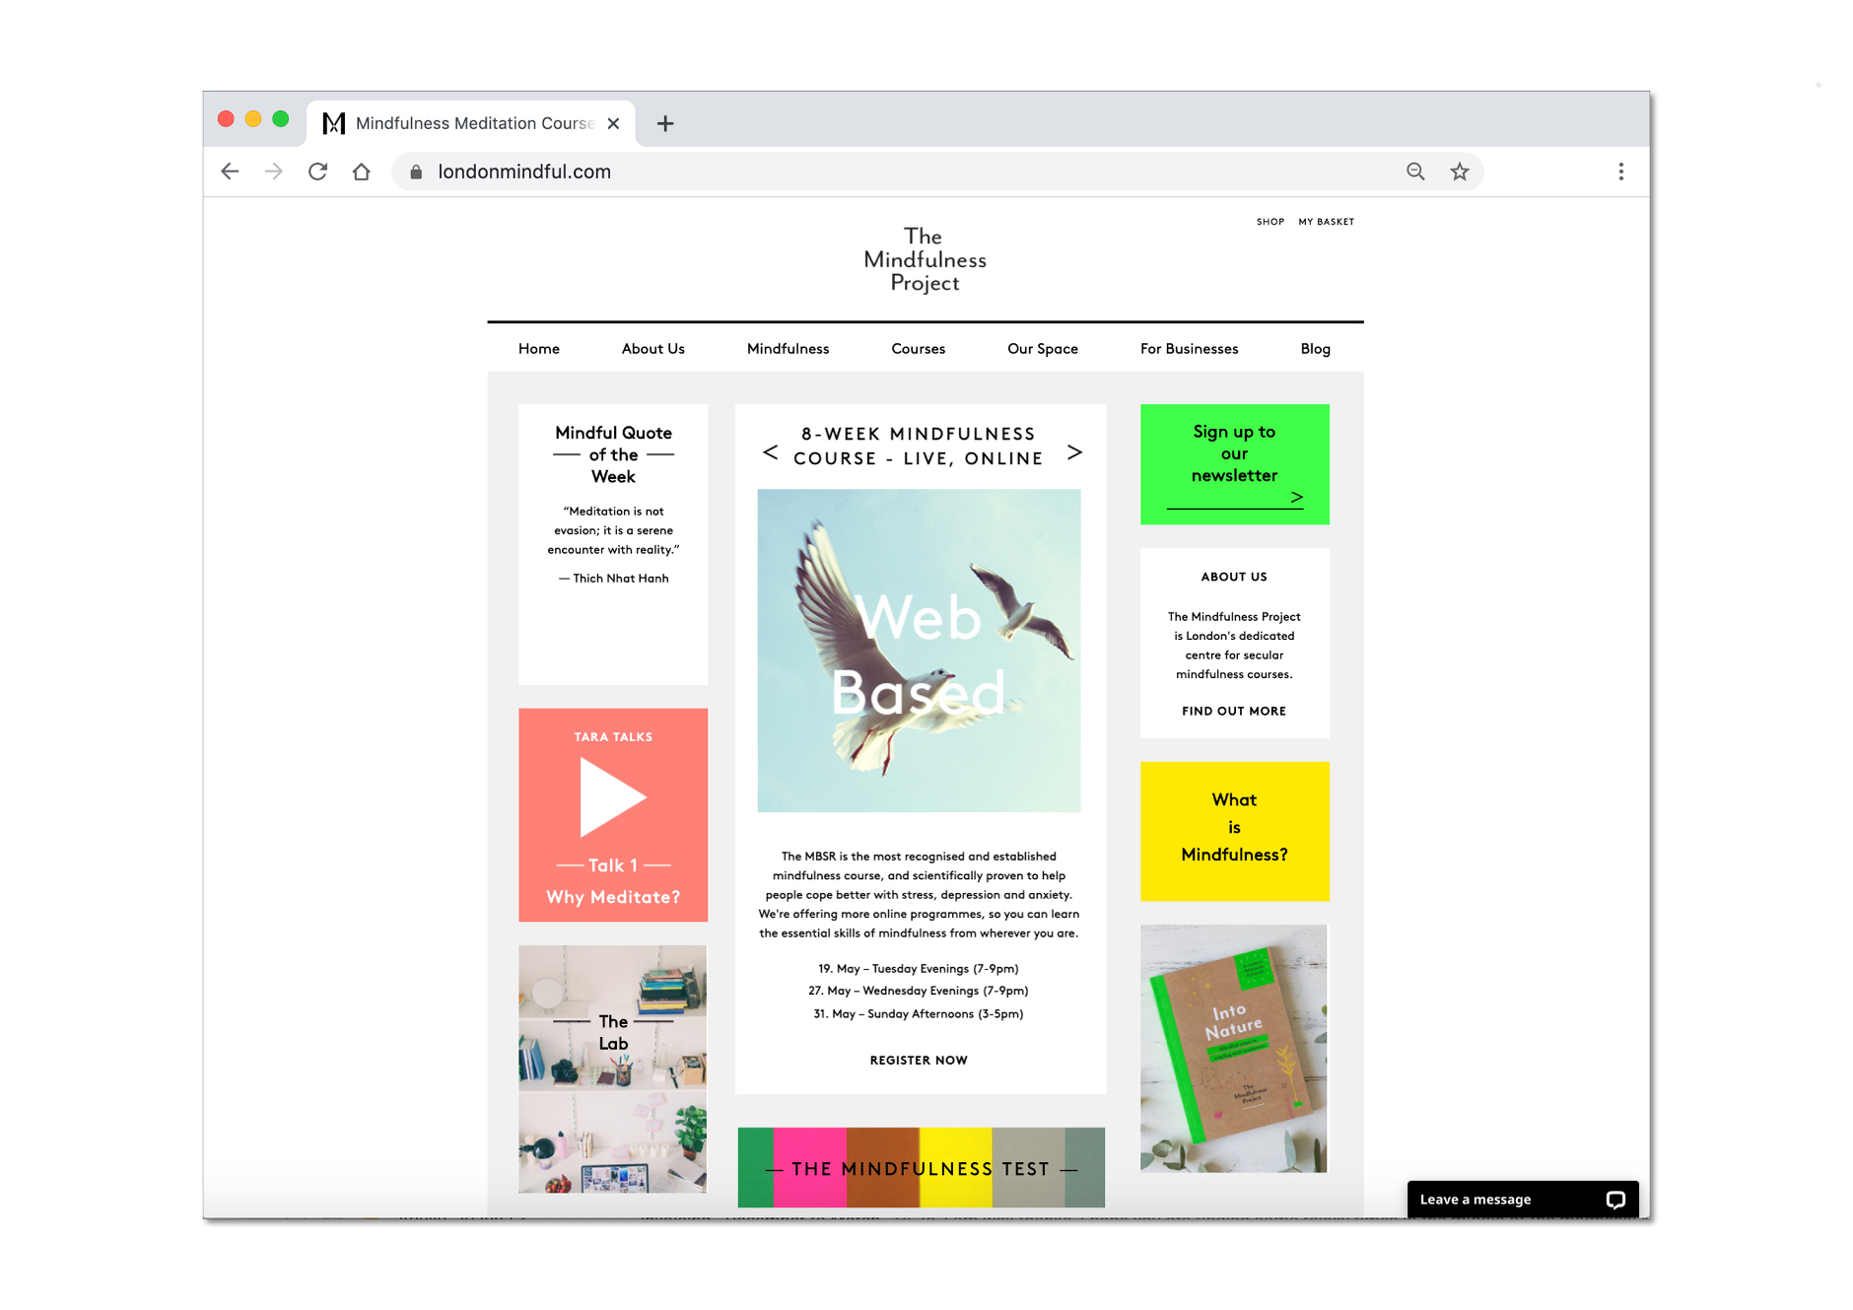Click the padlock icon in the address bar
The image size is (1853, 1310).
click(x=415, y=172)
